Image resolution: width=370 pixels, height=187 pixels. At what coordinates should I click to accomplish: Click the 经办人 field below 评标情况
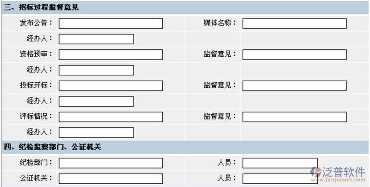pos(96,133)
